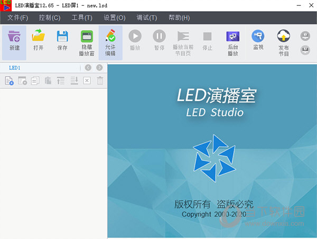Open the 设置(O) menu

(x=115, y=18)
